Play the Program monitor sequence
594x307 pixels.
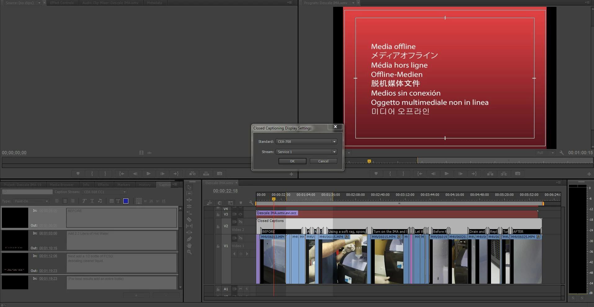(x=447, y=174)
